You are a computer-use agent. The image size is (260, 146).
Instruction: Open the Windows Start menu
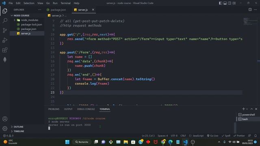(67, 142)
